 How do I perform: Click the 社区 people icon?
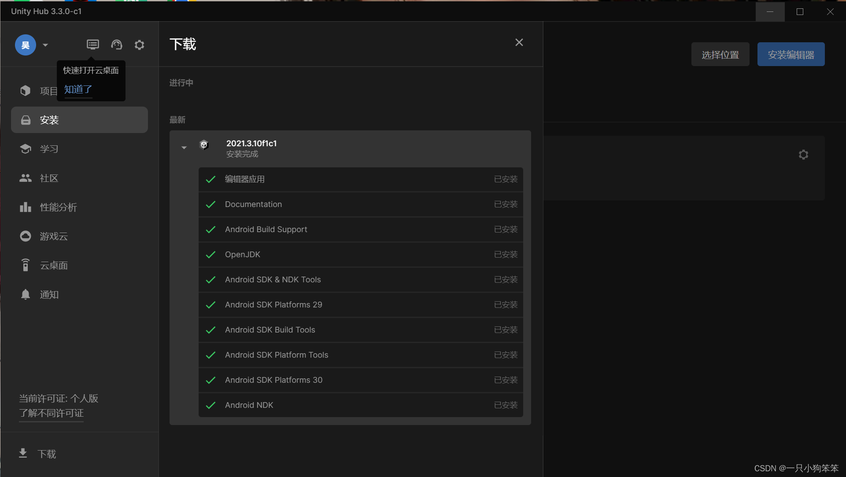coord(26,178)
